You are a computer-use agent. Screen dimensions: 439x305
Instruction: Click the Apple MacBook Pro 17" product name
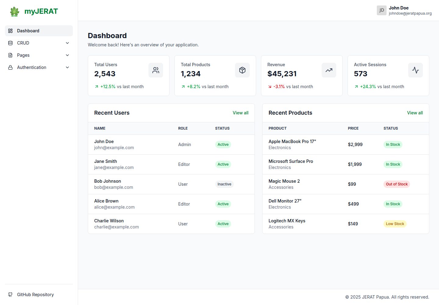click(x=292, y=142)
